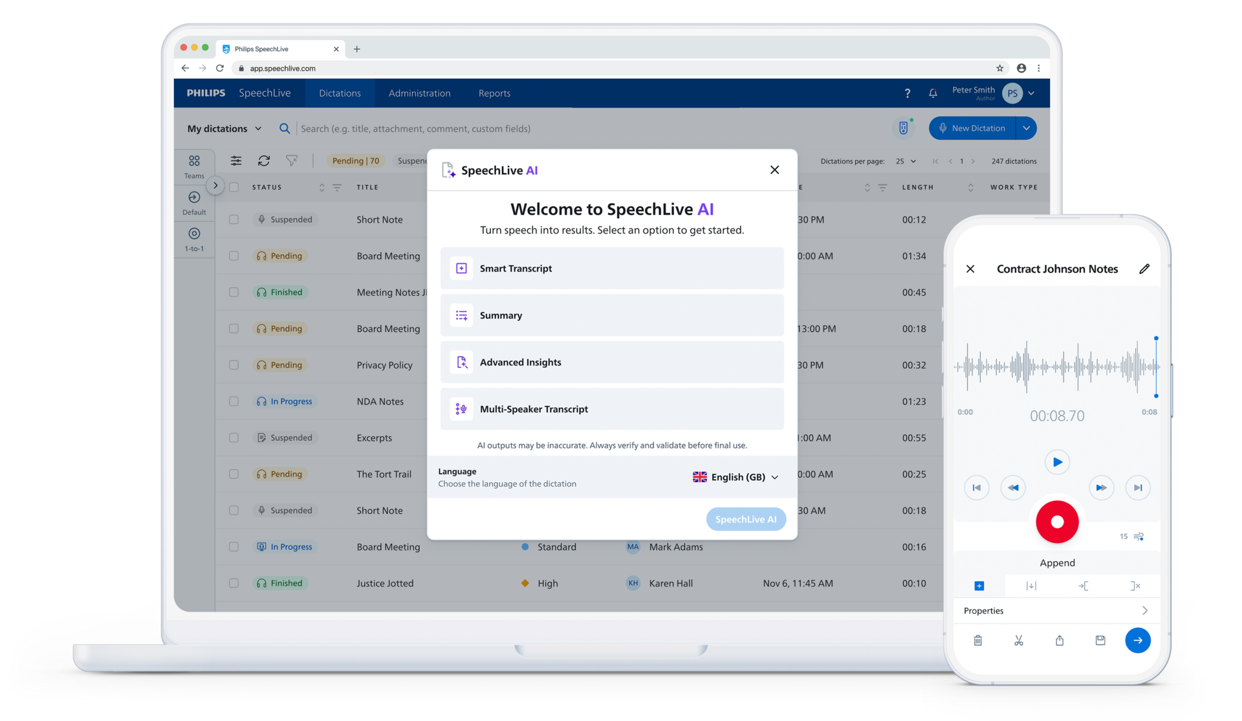Click the trash delete icon
The height and width of the screenshot is (721, 1242).
point(978,641)
